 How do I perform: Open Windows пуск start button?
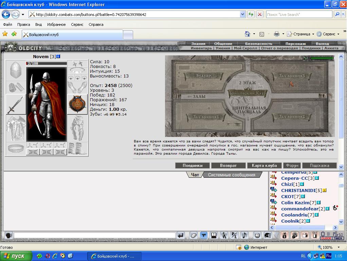[16, 256]
